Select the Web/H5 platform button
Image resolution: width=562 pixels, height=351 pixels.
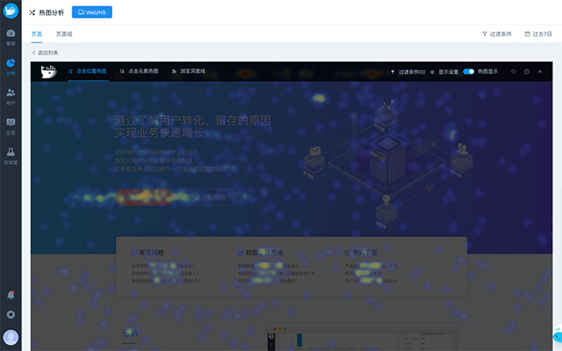coord(93,12)
